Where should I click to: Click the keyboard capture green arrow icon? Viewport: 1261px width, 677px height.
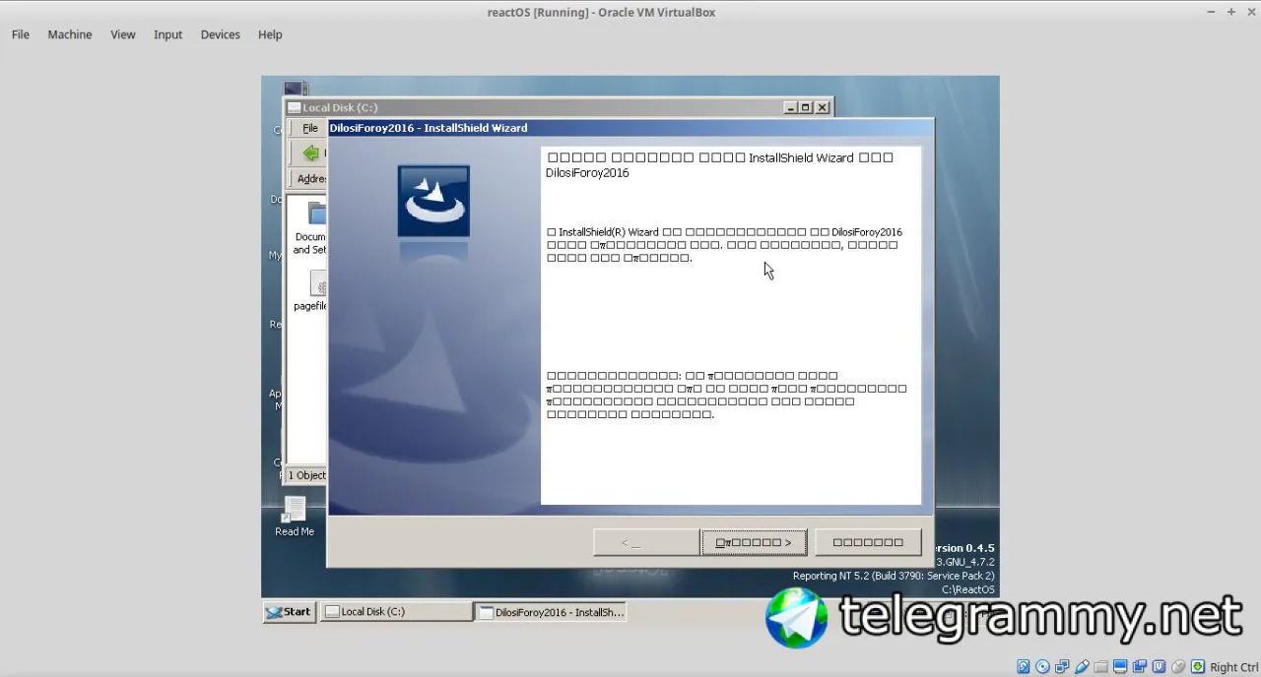[x=1197, y=666]
